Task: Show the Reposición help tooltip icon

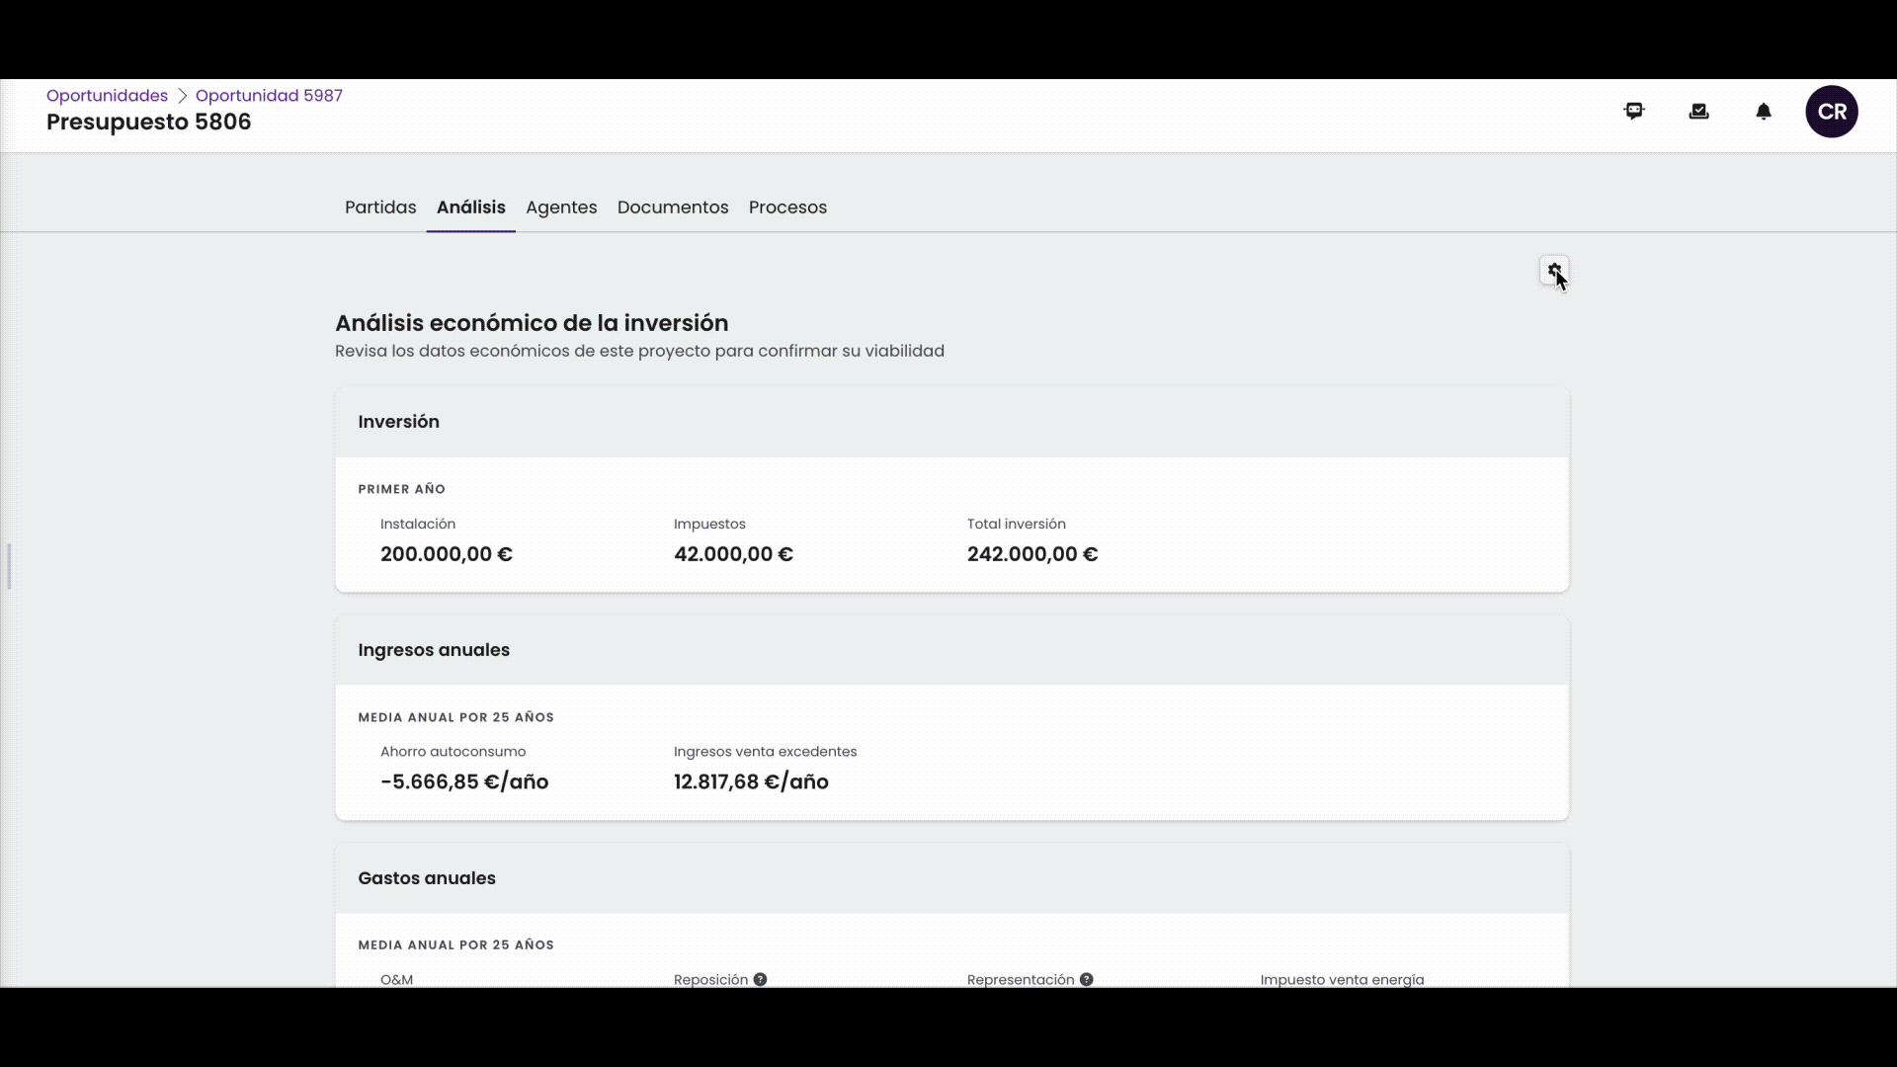Action: pos(760,979)
